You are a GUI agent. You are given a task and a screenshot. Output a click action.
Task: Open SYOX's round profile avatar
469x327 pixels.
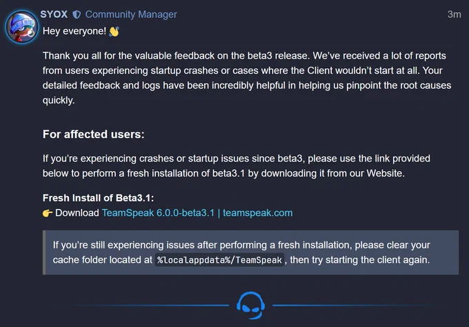[x=21, y=27]
